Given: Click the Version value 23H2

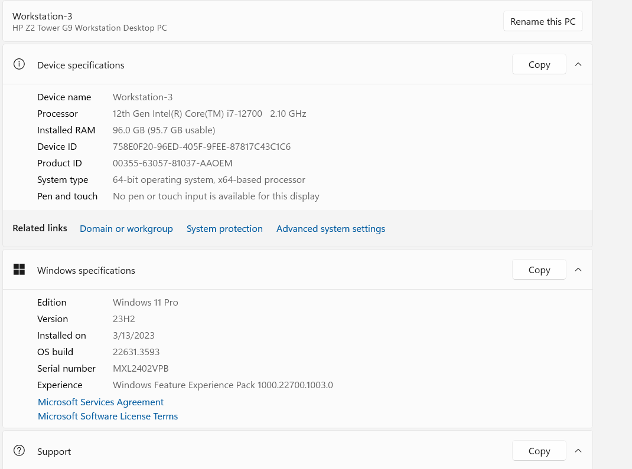Looking at the screenshot, I should (x=123, y=319).
